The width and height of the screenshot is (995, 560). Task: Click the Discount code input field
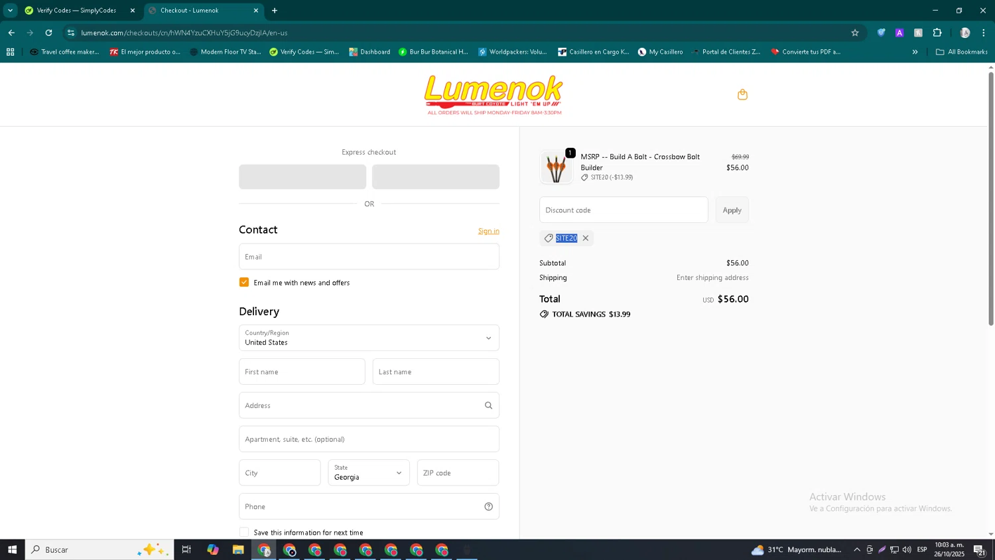[x=624, y=210]
